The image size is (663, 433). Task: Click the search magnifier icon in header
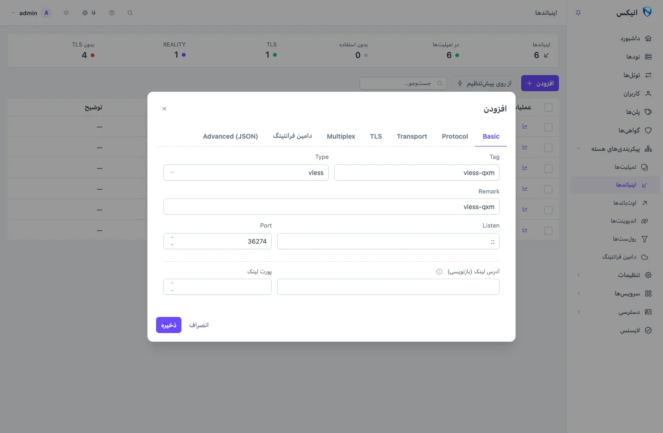click(130, 13)
